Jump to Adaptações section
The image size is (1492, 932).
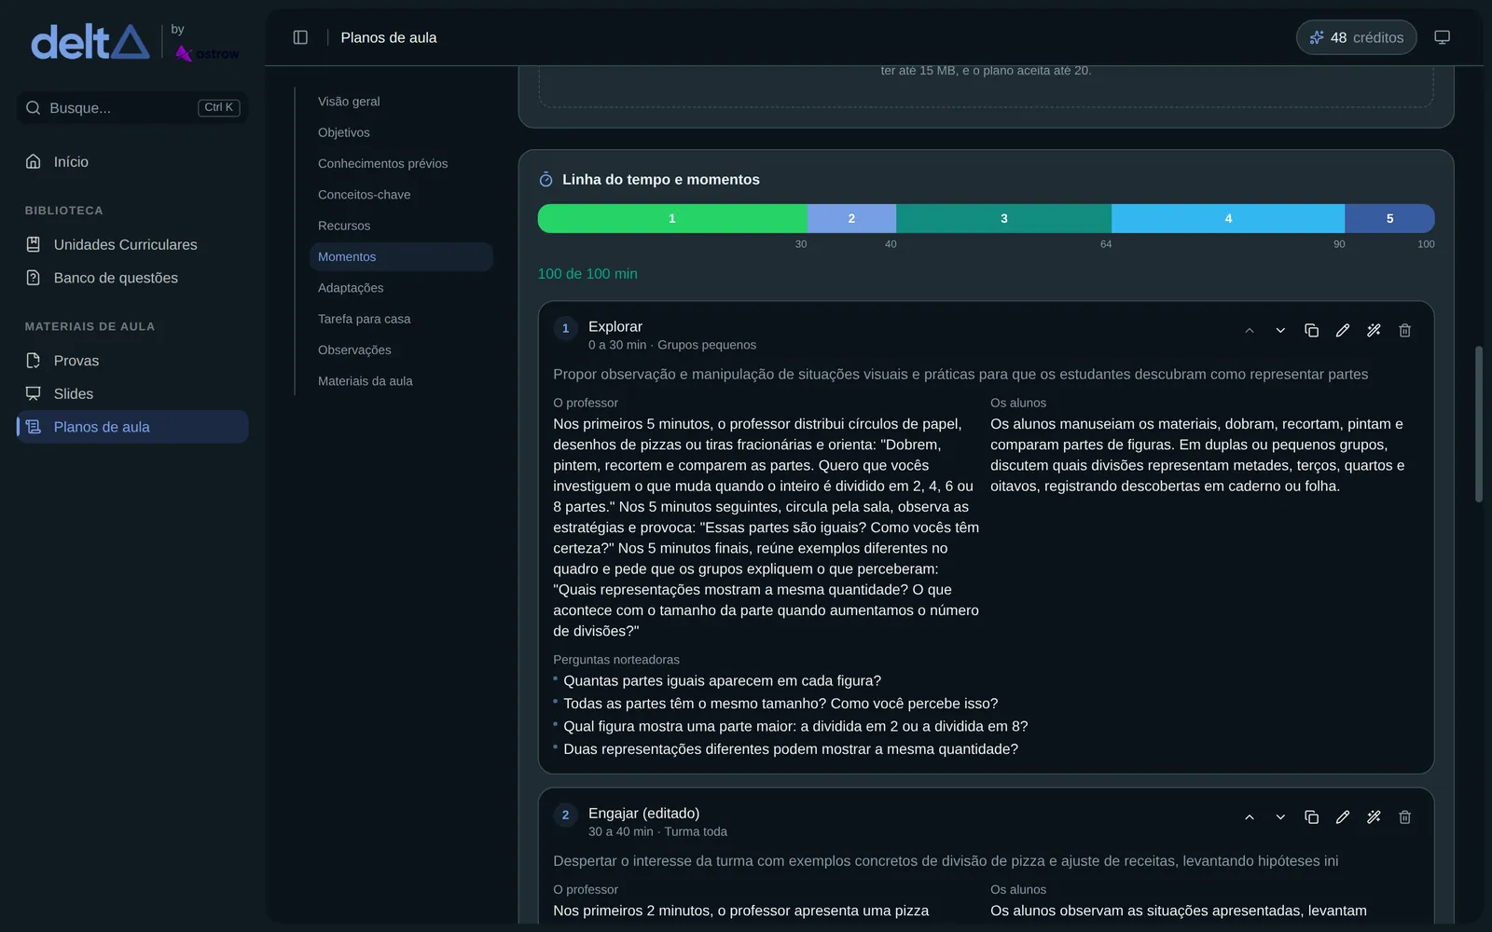pos(401,288)
